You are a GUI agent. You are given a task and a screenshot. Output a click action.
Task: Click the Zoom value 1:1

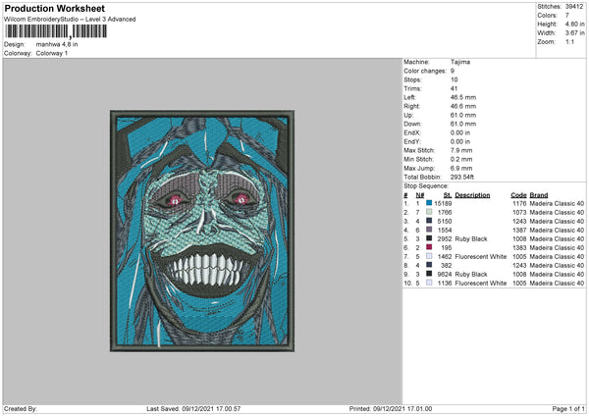pos(569,41)
